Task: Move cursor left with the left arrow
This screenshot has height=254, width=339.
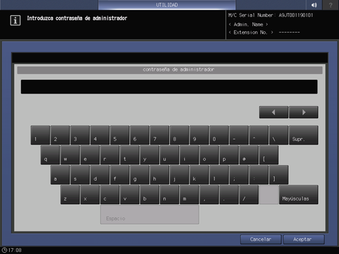Action: pyautogui.click(x=273, y=113)
